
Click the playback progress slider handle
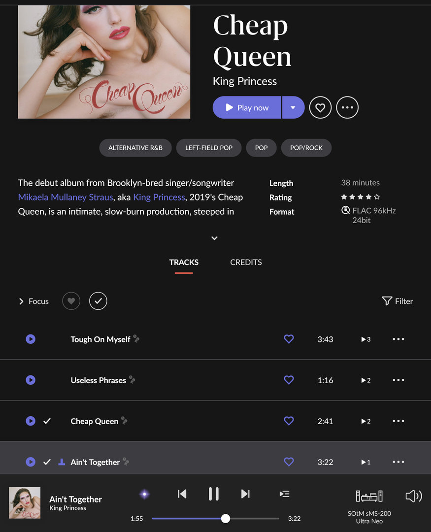(x=225, y=518)
